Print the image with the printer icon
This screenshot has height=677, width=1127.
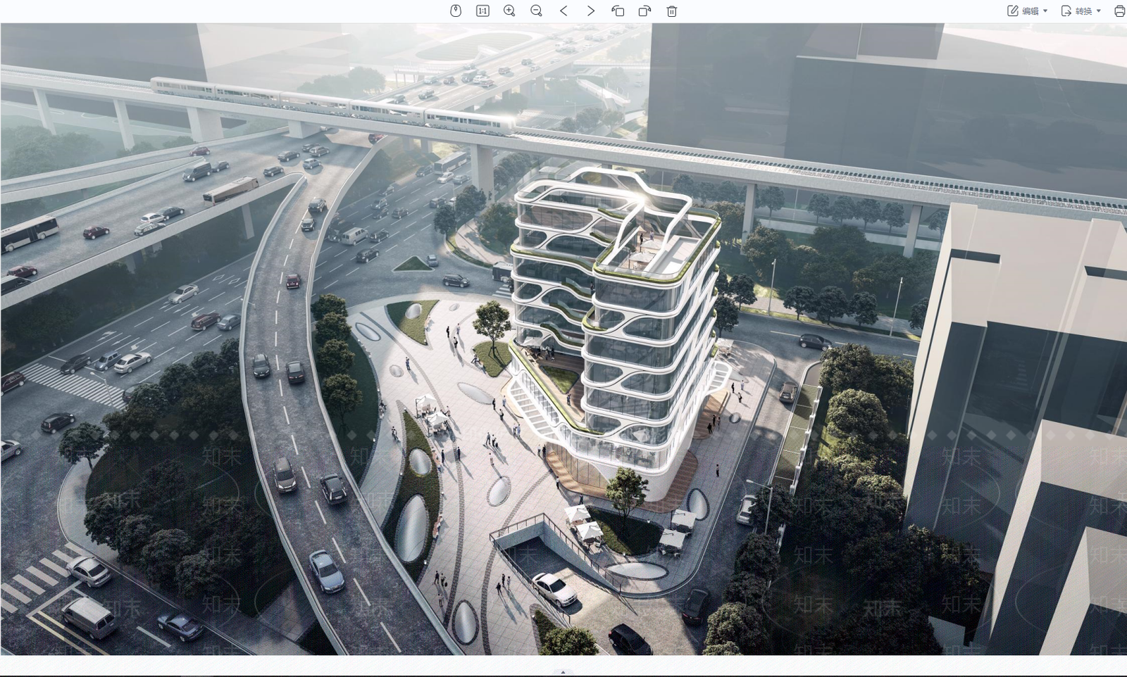pos(1119,11)
